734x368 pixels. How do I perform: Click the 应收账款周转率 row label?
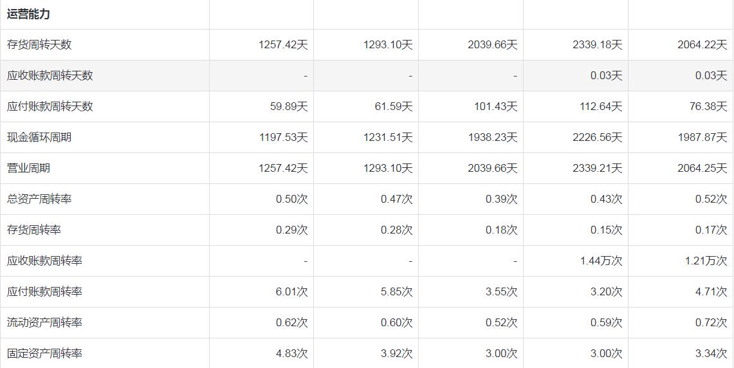point(45,261)
